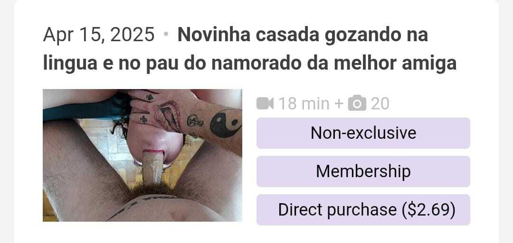Viewport: 513px width, 243px height.
Task: Open the post's bold title link
Action: (250, 49)
